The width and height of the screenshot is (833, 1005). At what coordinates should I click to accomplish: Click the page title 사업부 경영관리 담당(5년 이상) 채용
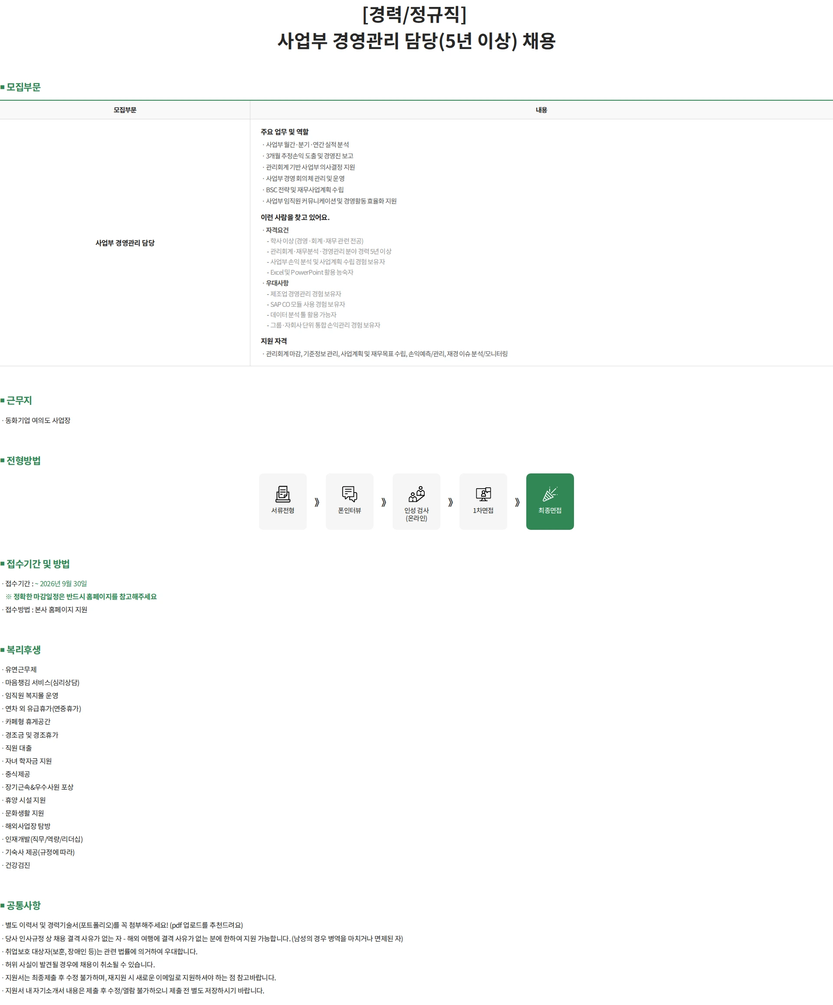click(x=416, y=41)
